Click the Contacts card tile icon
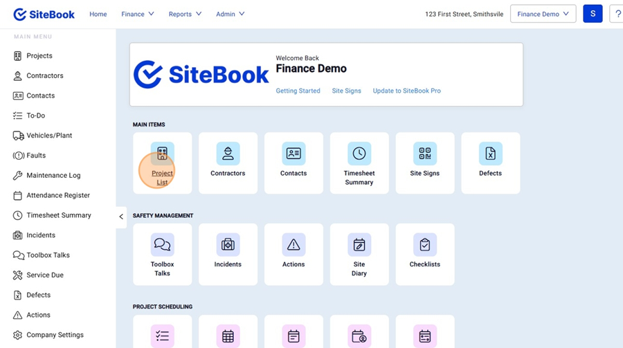The width and height of the screenshot is (623, 348). click(x=294, y=154)
